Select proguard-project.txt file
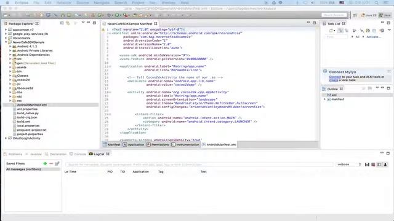The height and width of the screenshot is (221, 394). click(x=31, y=130)
